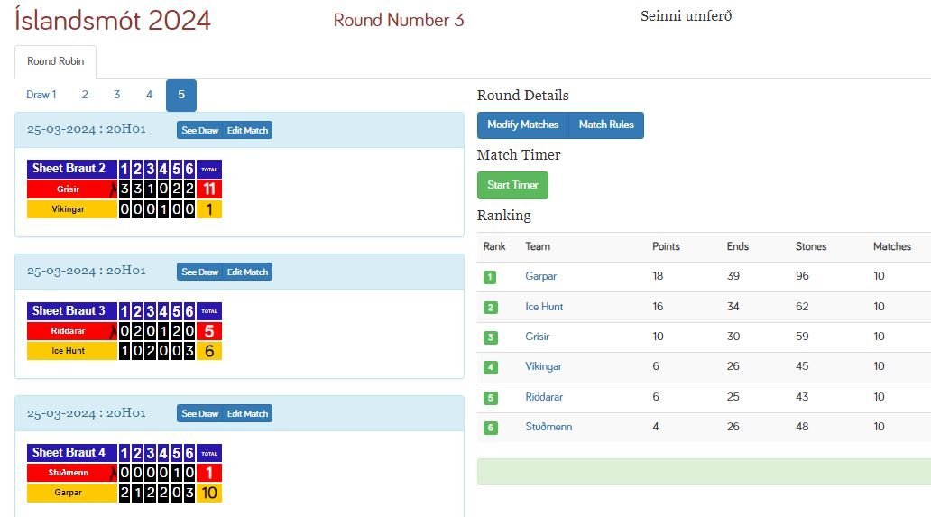Viewport: 931px width, 517px height.
Task: Click Grísir's 30 ends value
Action: coord(733,337)
